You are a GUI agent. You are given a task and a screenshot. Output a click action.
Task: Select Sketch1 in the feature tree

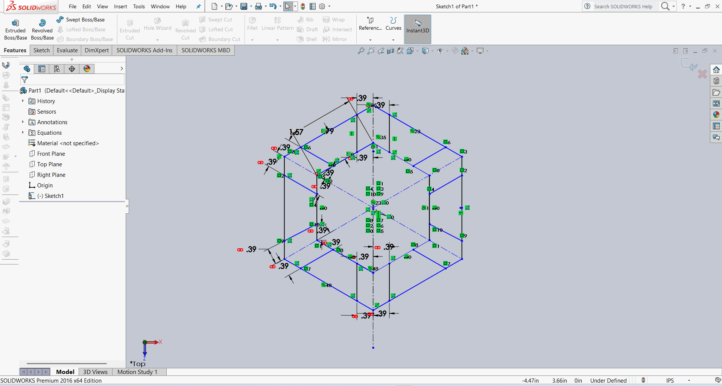click(46, 196)
